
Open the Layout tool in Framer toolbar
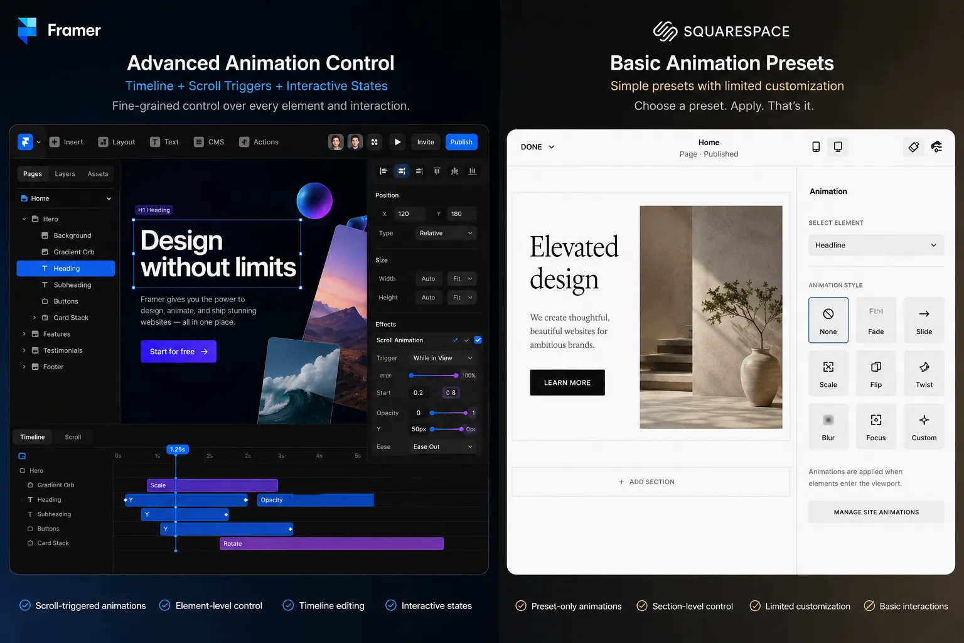117,142
